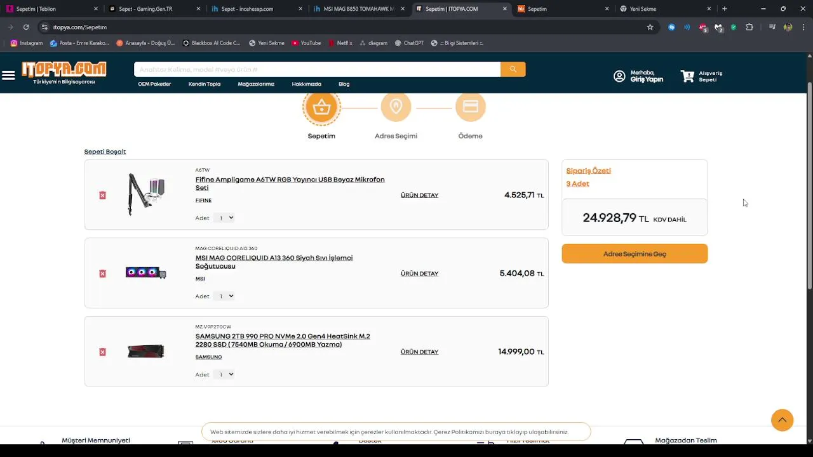Focus the product search input field
Viewport: 813px width, 457px height.
pyautogui.click(x=318, y=69)
